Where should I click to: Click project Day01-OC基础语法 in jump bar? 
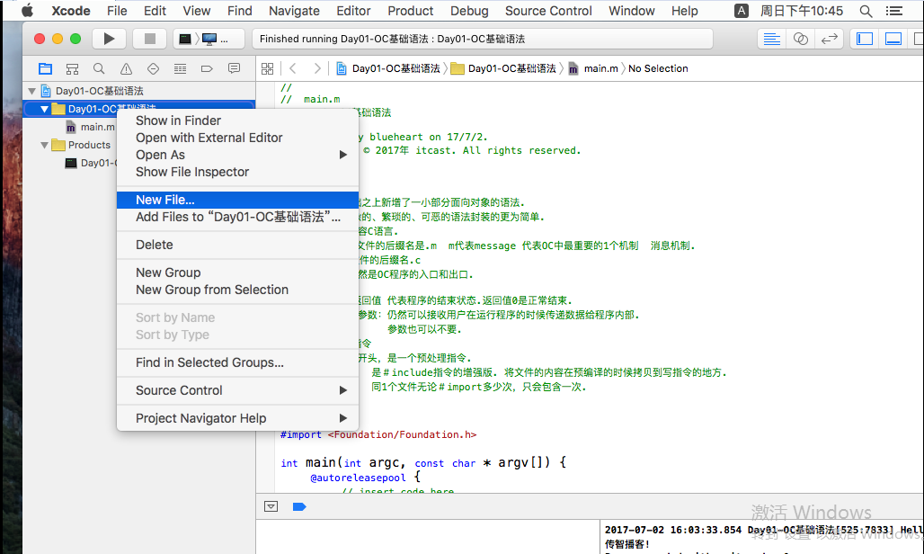388,69
